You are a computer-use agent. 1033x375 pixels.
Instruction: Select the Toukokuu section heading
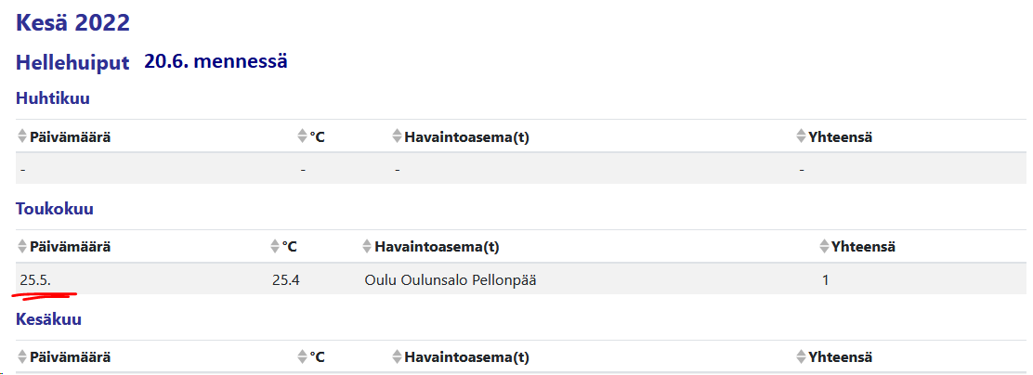tap(55, 209)
